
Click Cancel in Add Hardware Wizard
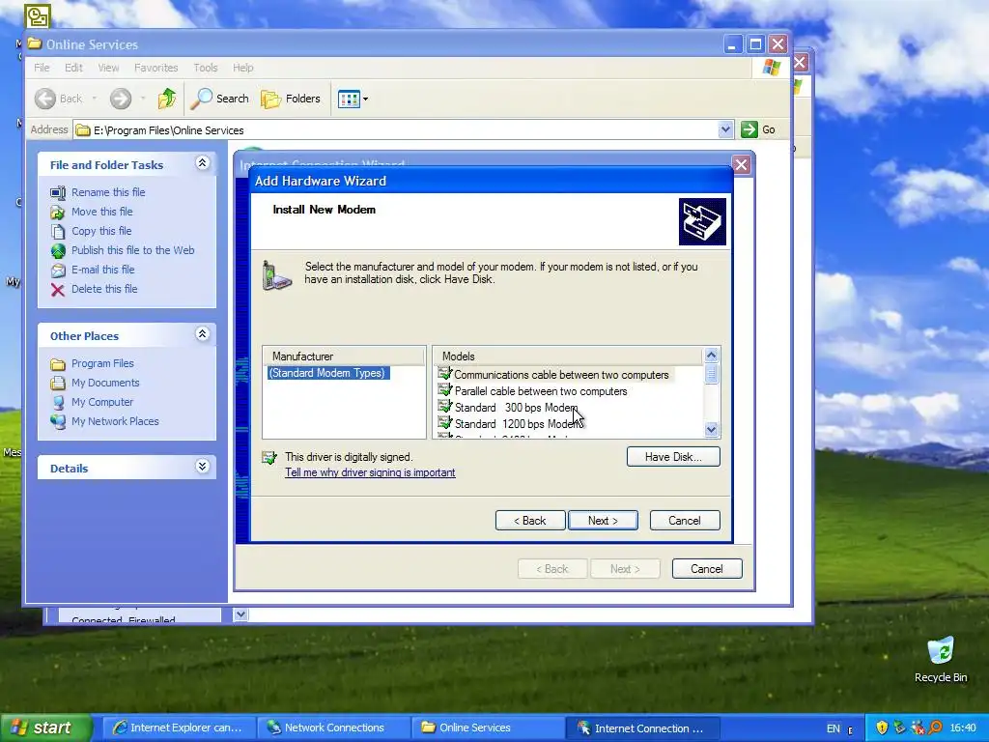(685, 521)
